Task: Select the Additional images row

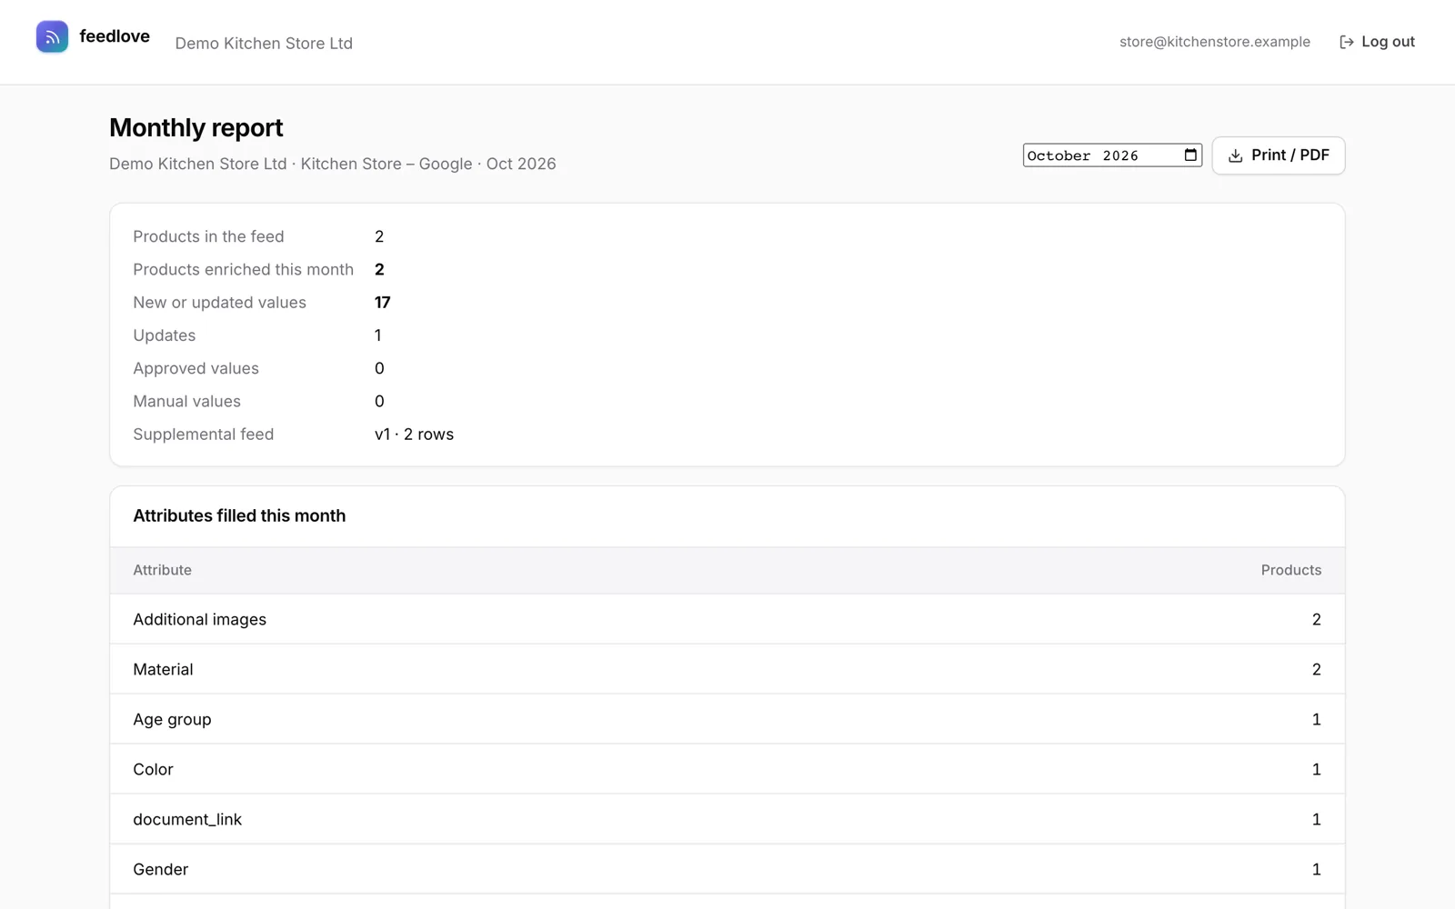Action: tap(727, 619)
